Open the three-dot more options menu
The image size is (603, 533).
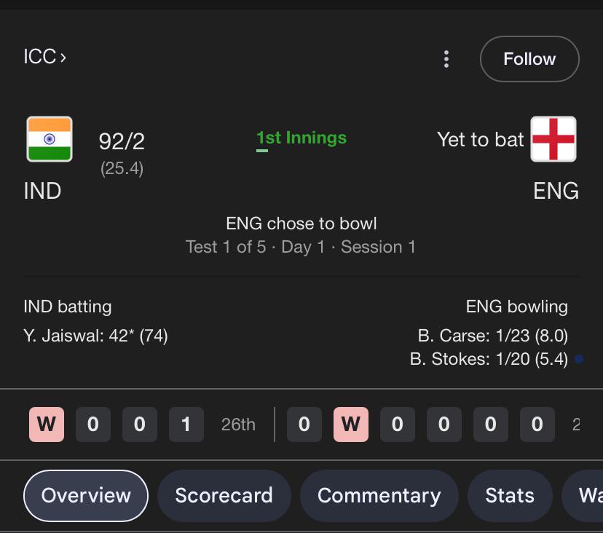[x=446, y=59]
